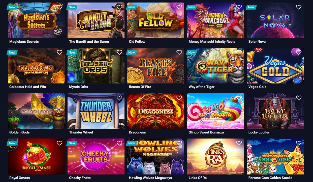313x182 pixels.
Task: Open Vegas Gold game thumbnail
Action: click(x=275, y=66)
